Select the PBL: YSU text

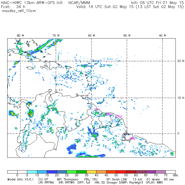[x=91, y=179]
